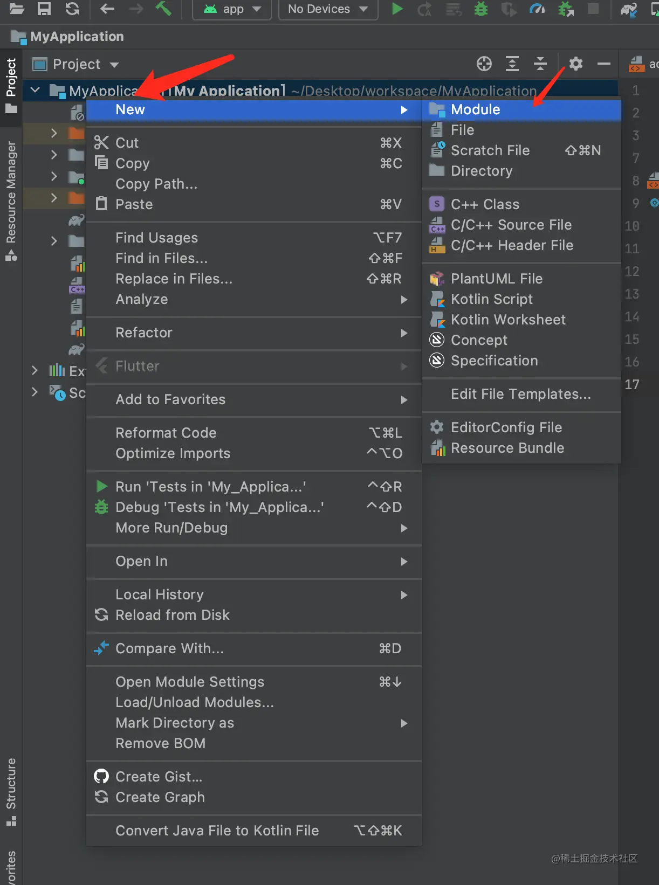The image size is (659, 885).
Task: Click the Sync Gradle elephant icon
Action: tap(629, 9)
